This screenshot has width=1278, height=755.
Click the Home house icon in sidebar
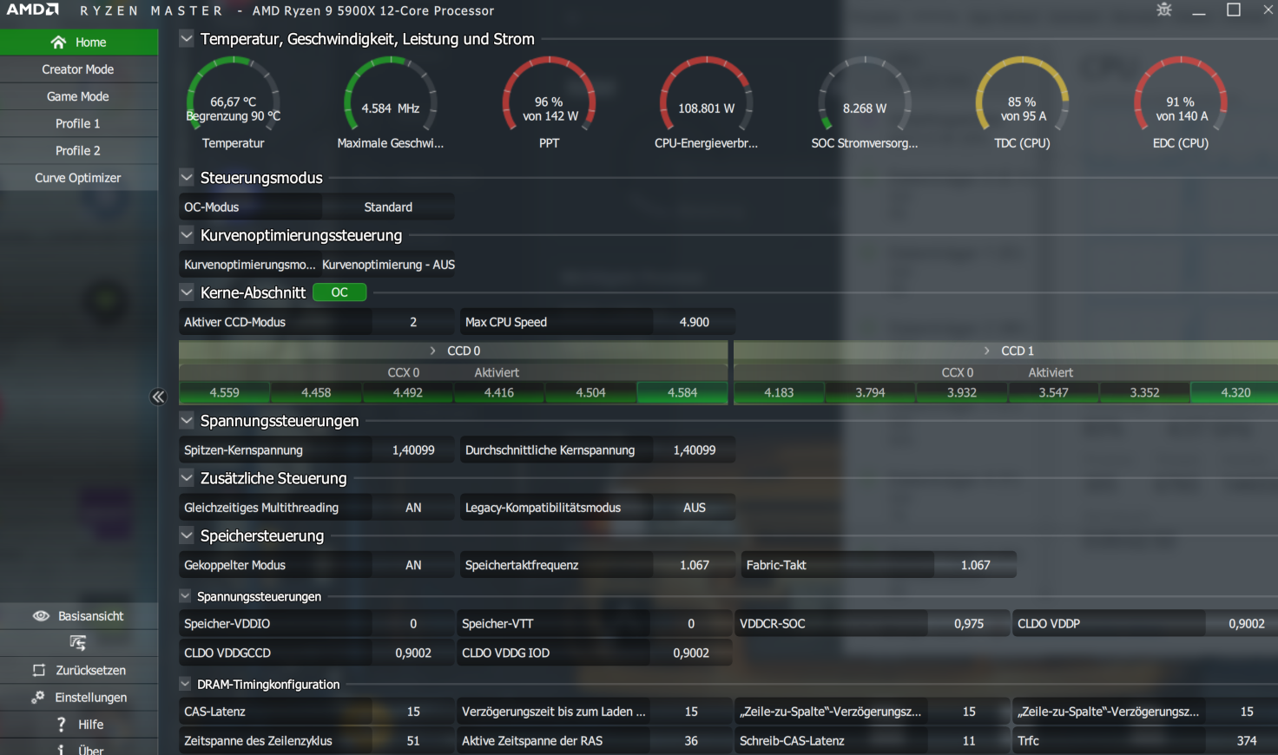pyautogui.click(x=58, y=42)
